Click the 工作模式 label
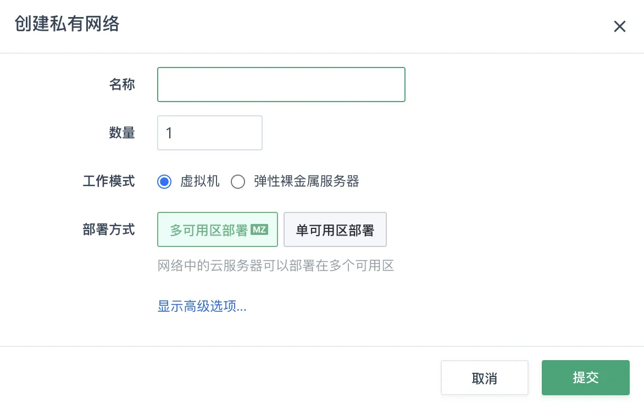Image resolution: width=644 pixels, height=404 pixels. (x=109, y=182)
